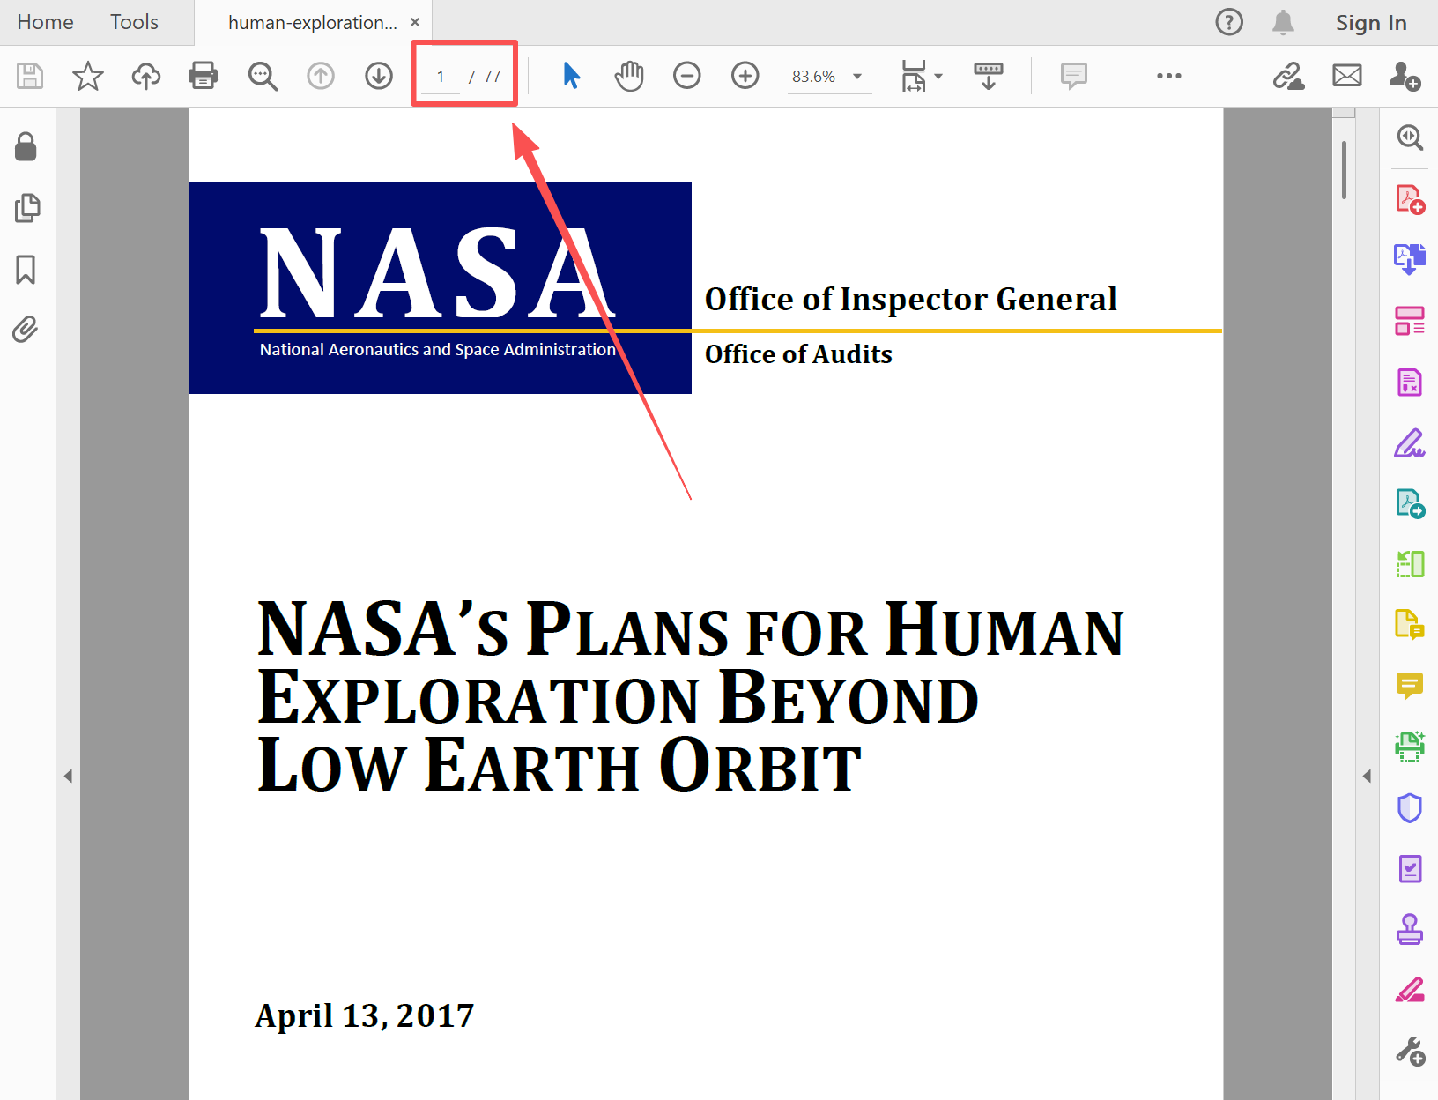Screen dimensions: 1438x1100
Task: Print the document
Action: pos(204,76)
